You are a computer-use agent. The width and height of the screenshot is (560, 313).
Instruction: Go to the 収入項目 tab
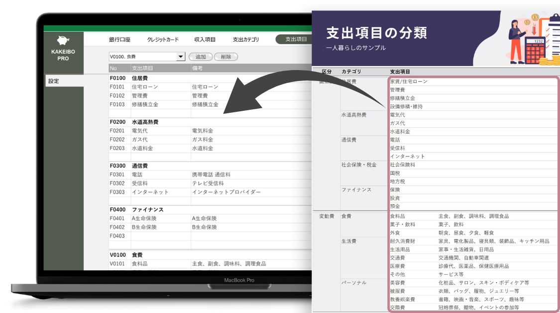coord(205,40)
